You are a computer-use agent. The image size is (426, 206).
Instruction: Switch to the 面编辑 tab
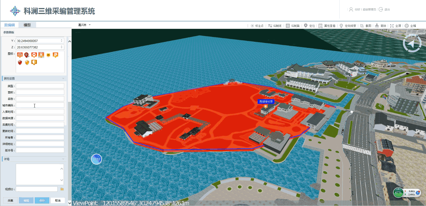pyautogui.click(x=9, y=25)
